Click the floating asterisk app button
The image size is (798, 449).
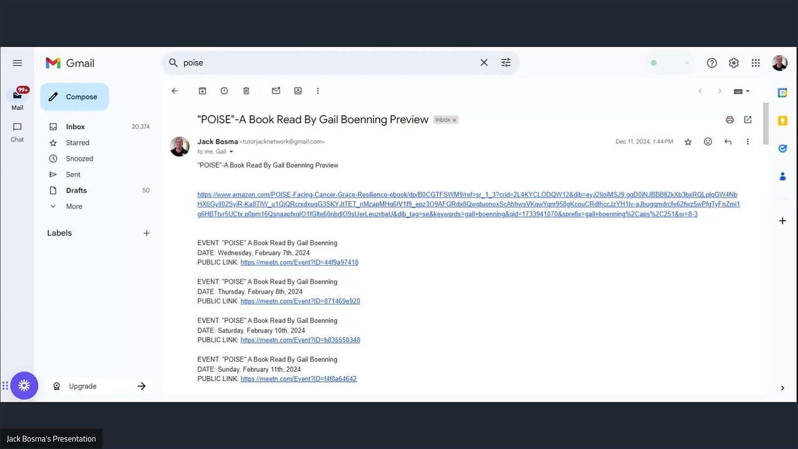[x=24, y=385]
